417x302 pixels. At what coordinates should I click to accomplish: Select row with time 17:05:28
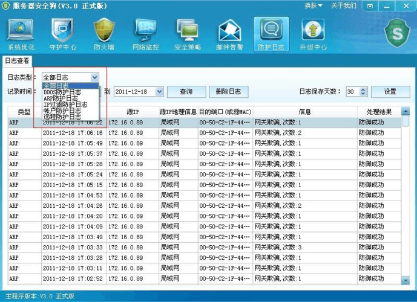(204, 164)
